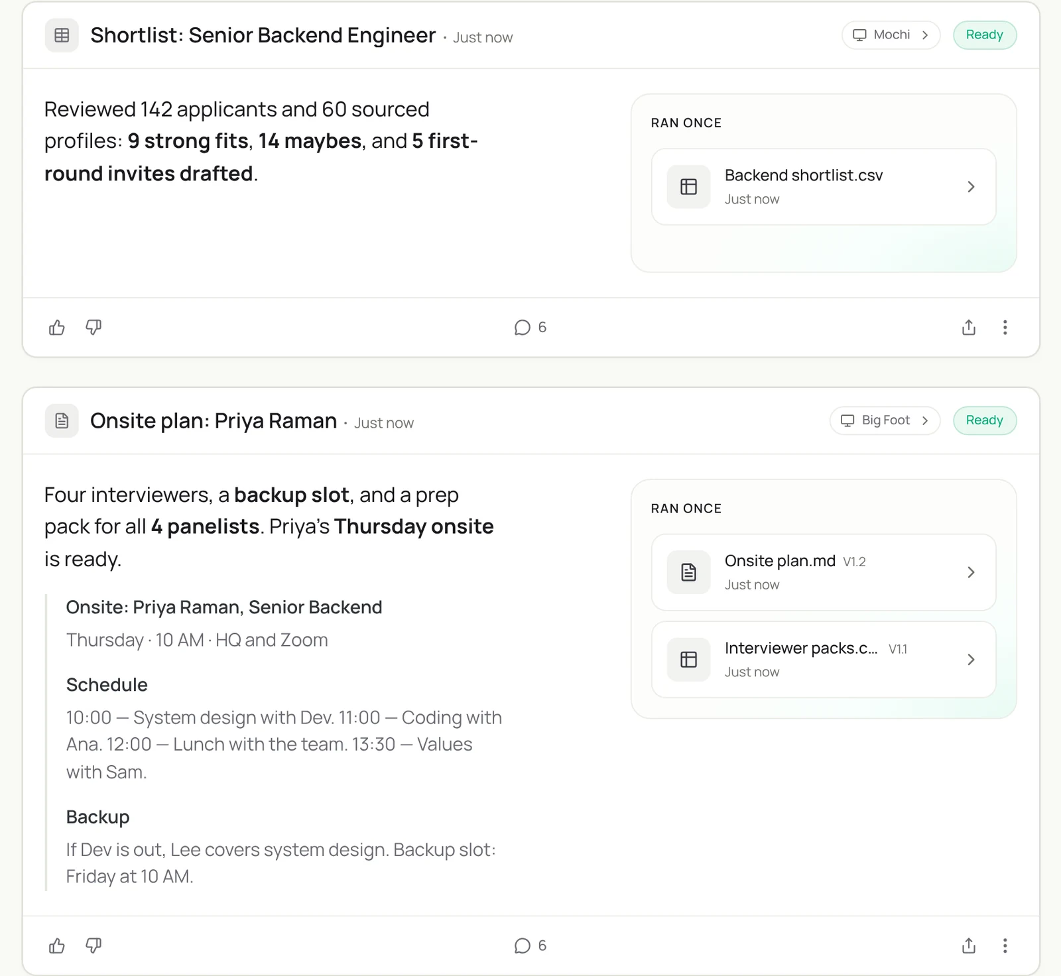Image resolution: width=1061 pixels, height=976 pixels.
Task: Select the Backend shortlist.csv file name
Action: pyautogui.click(x=804, y=175)
